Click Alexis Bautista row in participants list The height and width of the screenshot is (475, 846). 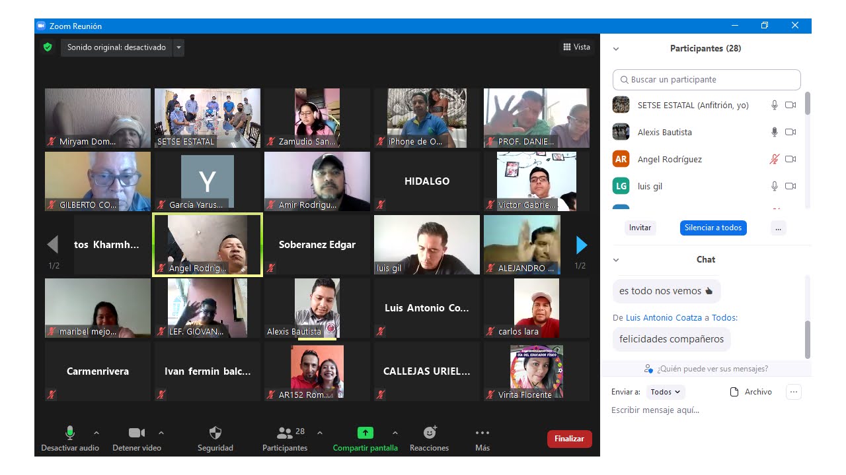click(x=706, y=132)
